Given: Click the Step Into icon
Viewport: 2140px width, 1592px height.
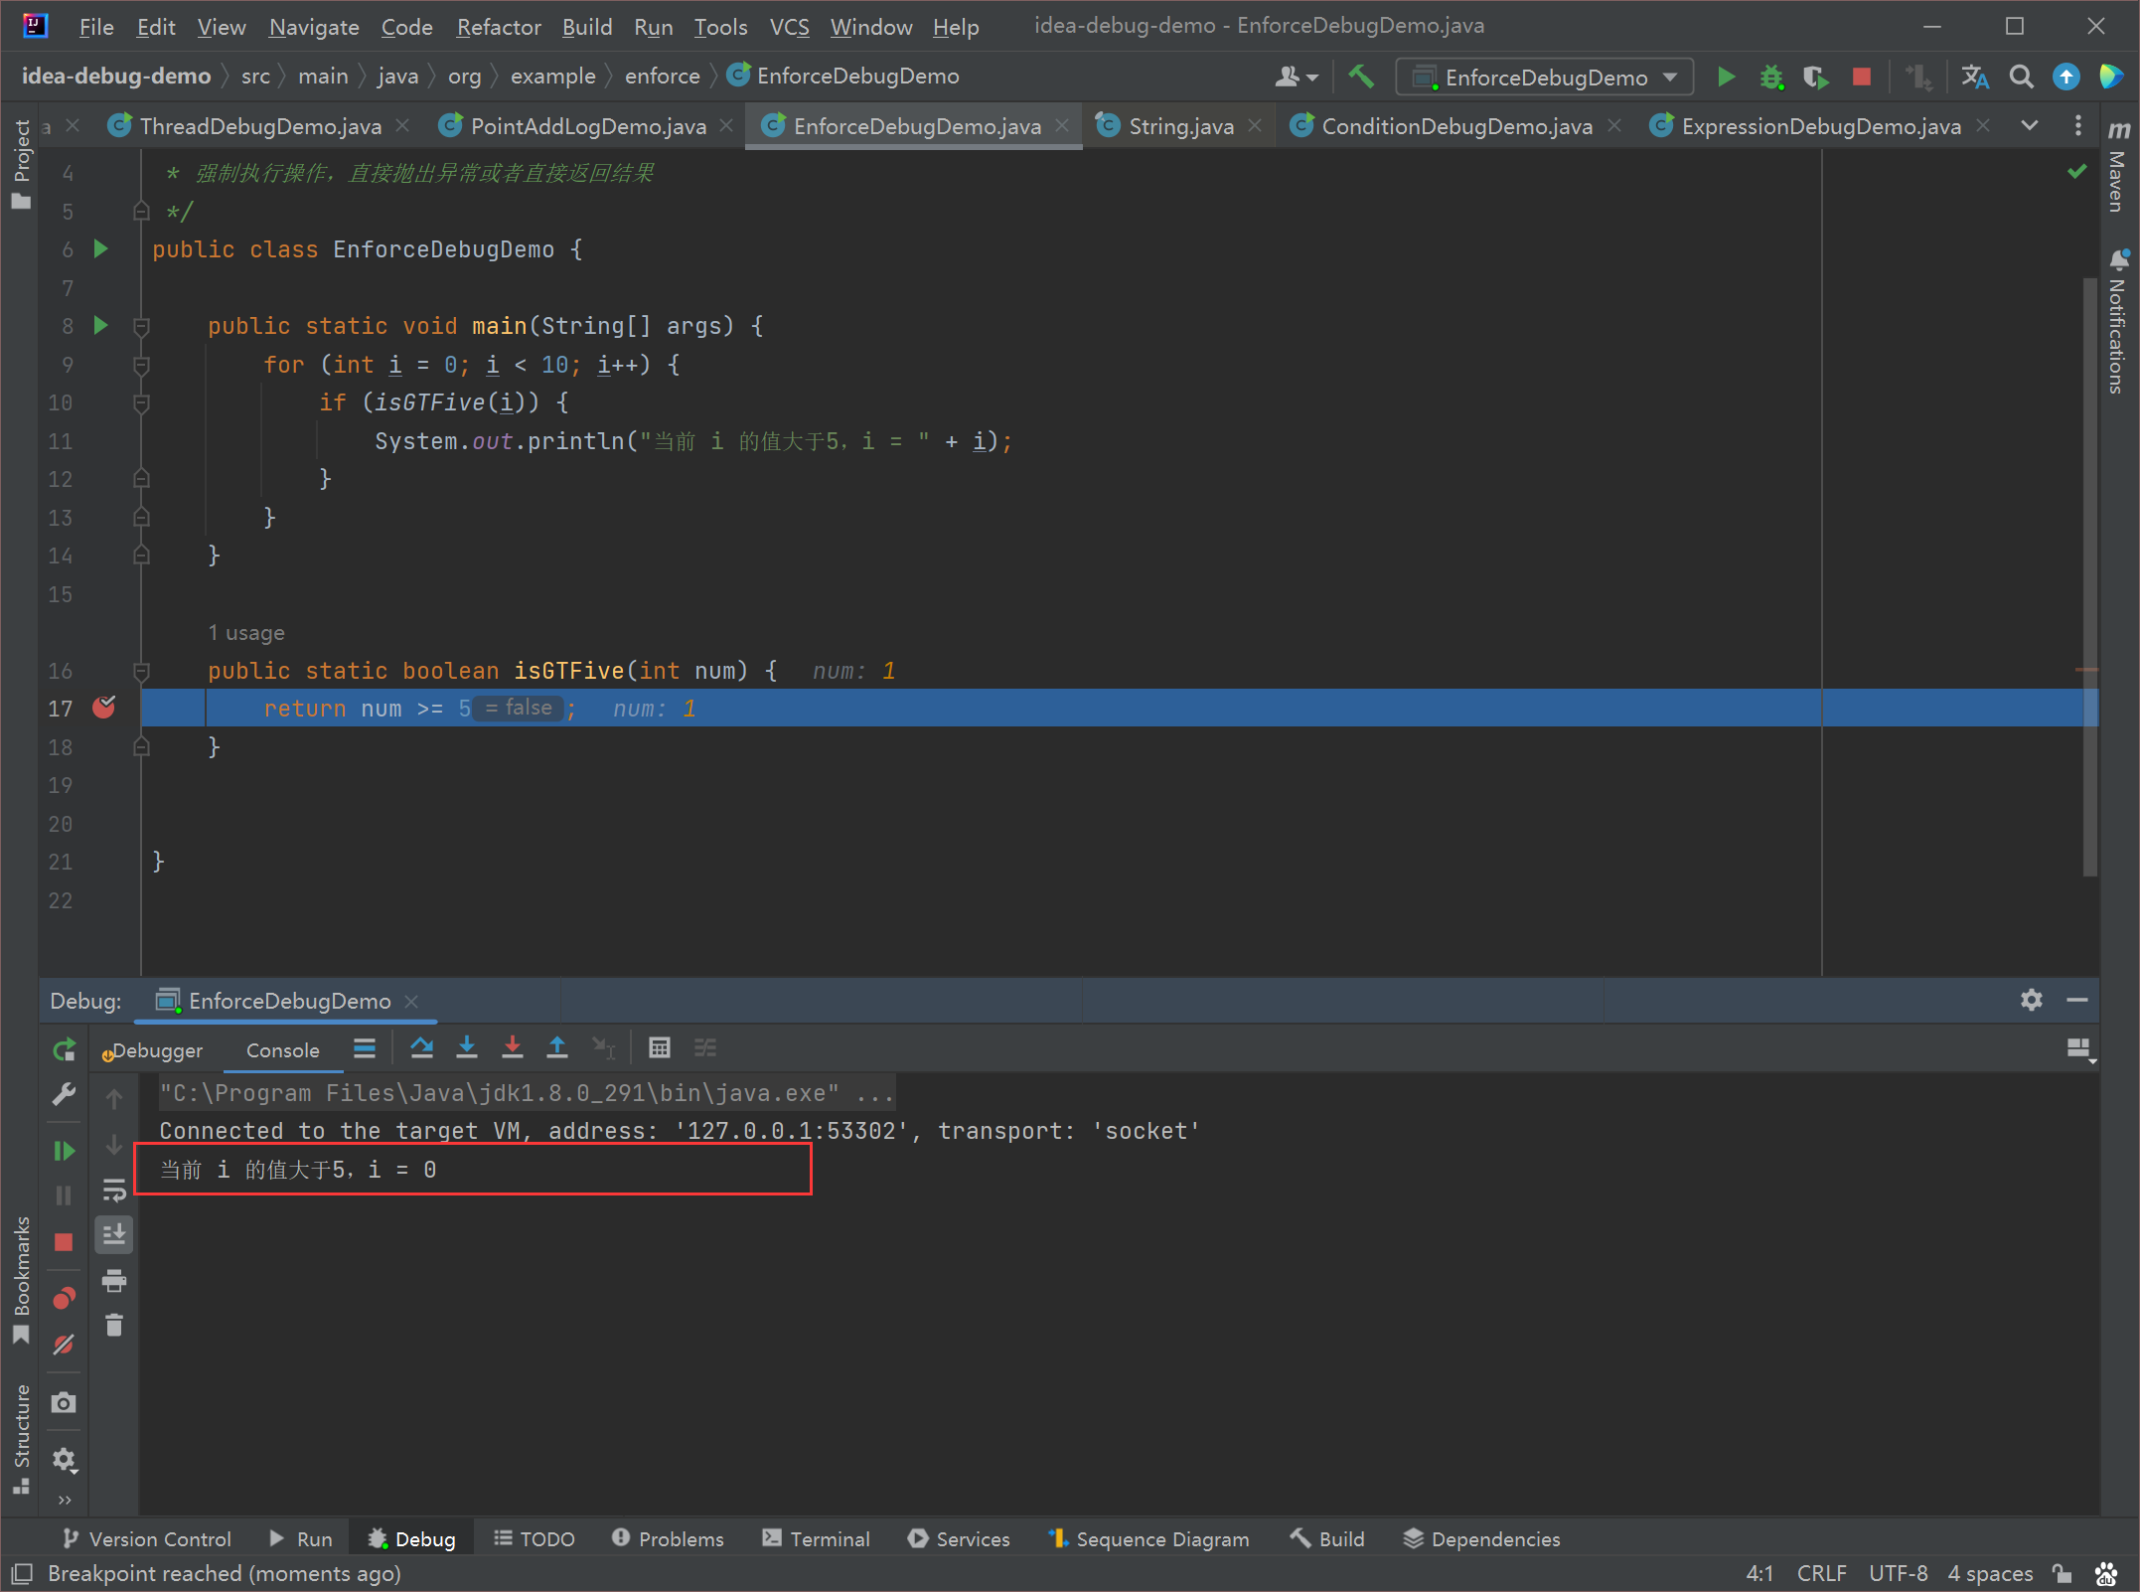Looking at the screenshot, I should point(466,1047).
